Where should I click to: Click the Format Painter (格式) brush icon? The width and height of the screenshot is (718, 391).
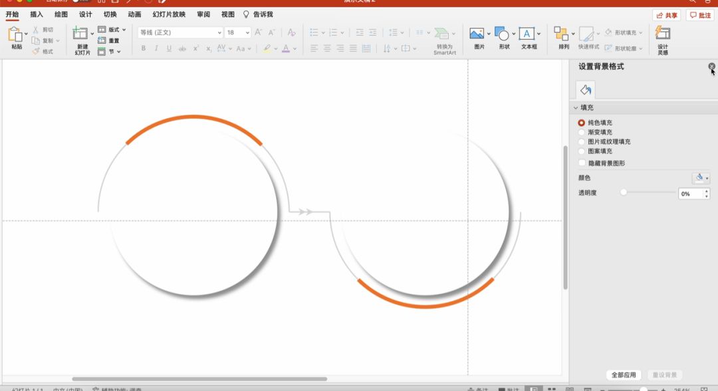click(35, 51)
